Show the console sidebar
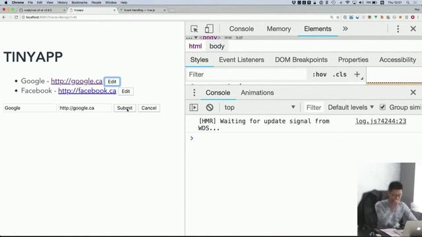 click(x=194, y=107)
